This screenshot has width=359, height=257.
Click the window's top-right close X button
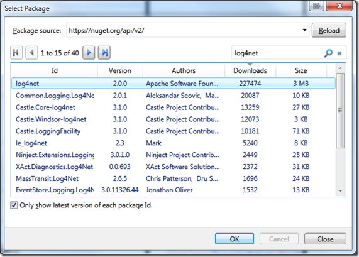click(x=340, y=6)
